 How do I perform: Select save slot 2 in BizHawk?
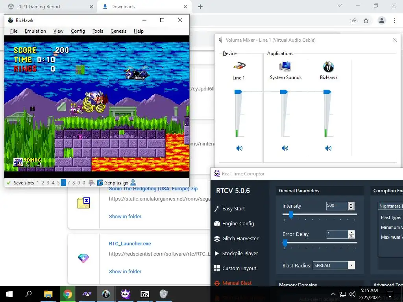pyautogui.click(x=43, y=183)
